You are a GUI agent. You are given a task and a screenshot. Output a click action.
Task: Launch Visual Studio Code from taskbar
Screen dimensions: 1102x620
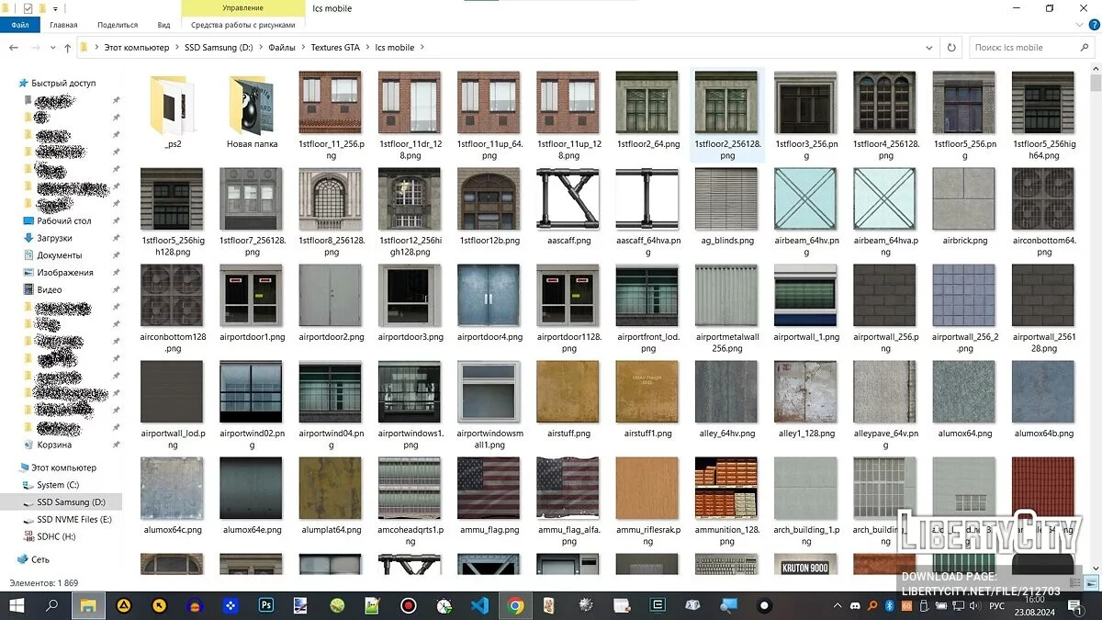tap(478, 605)
